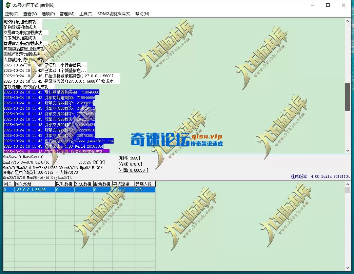Select the gateway address cell 127.0.0.1:53493
The height and width of the screenshot is (274, 354).
click(35, 190)
